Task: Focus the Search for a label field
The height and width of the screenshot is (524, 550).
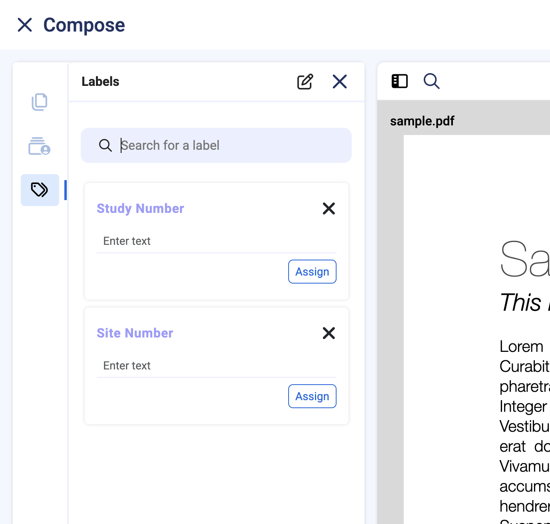Action: 232,145
